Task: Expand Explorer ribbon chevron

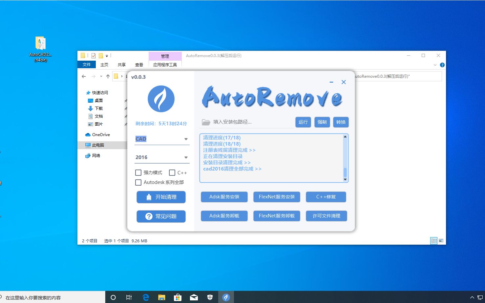Action: click(x=435, y=65)
